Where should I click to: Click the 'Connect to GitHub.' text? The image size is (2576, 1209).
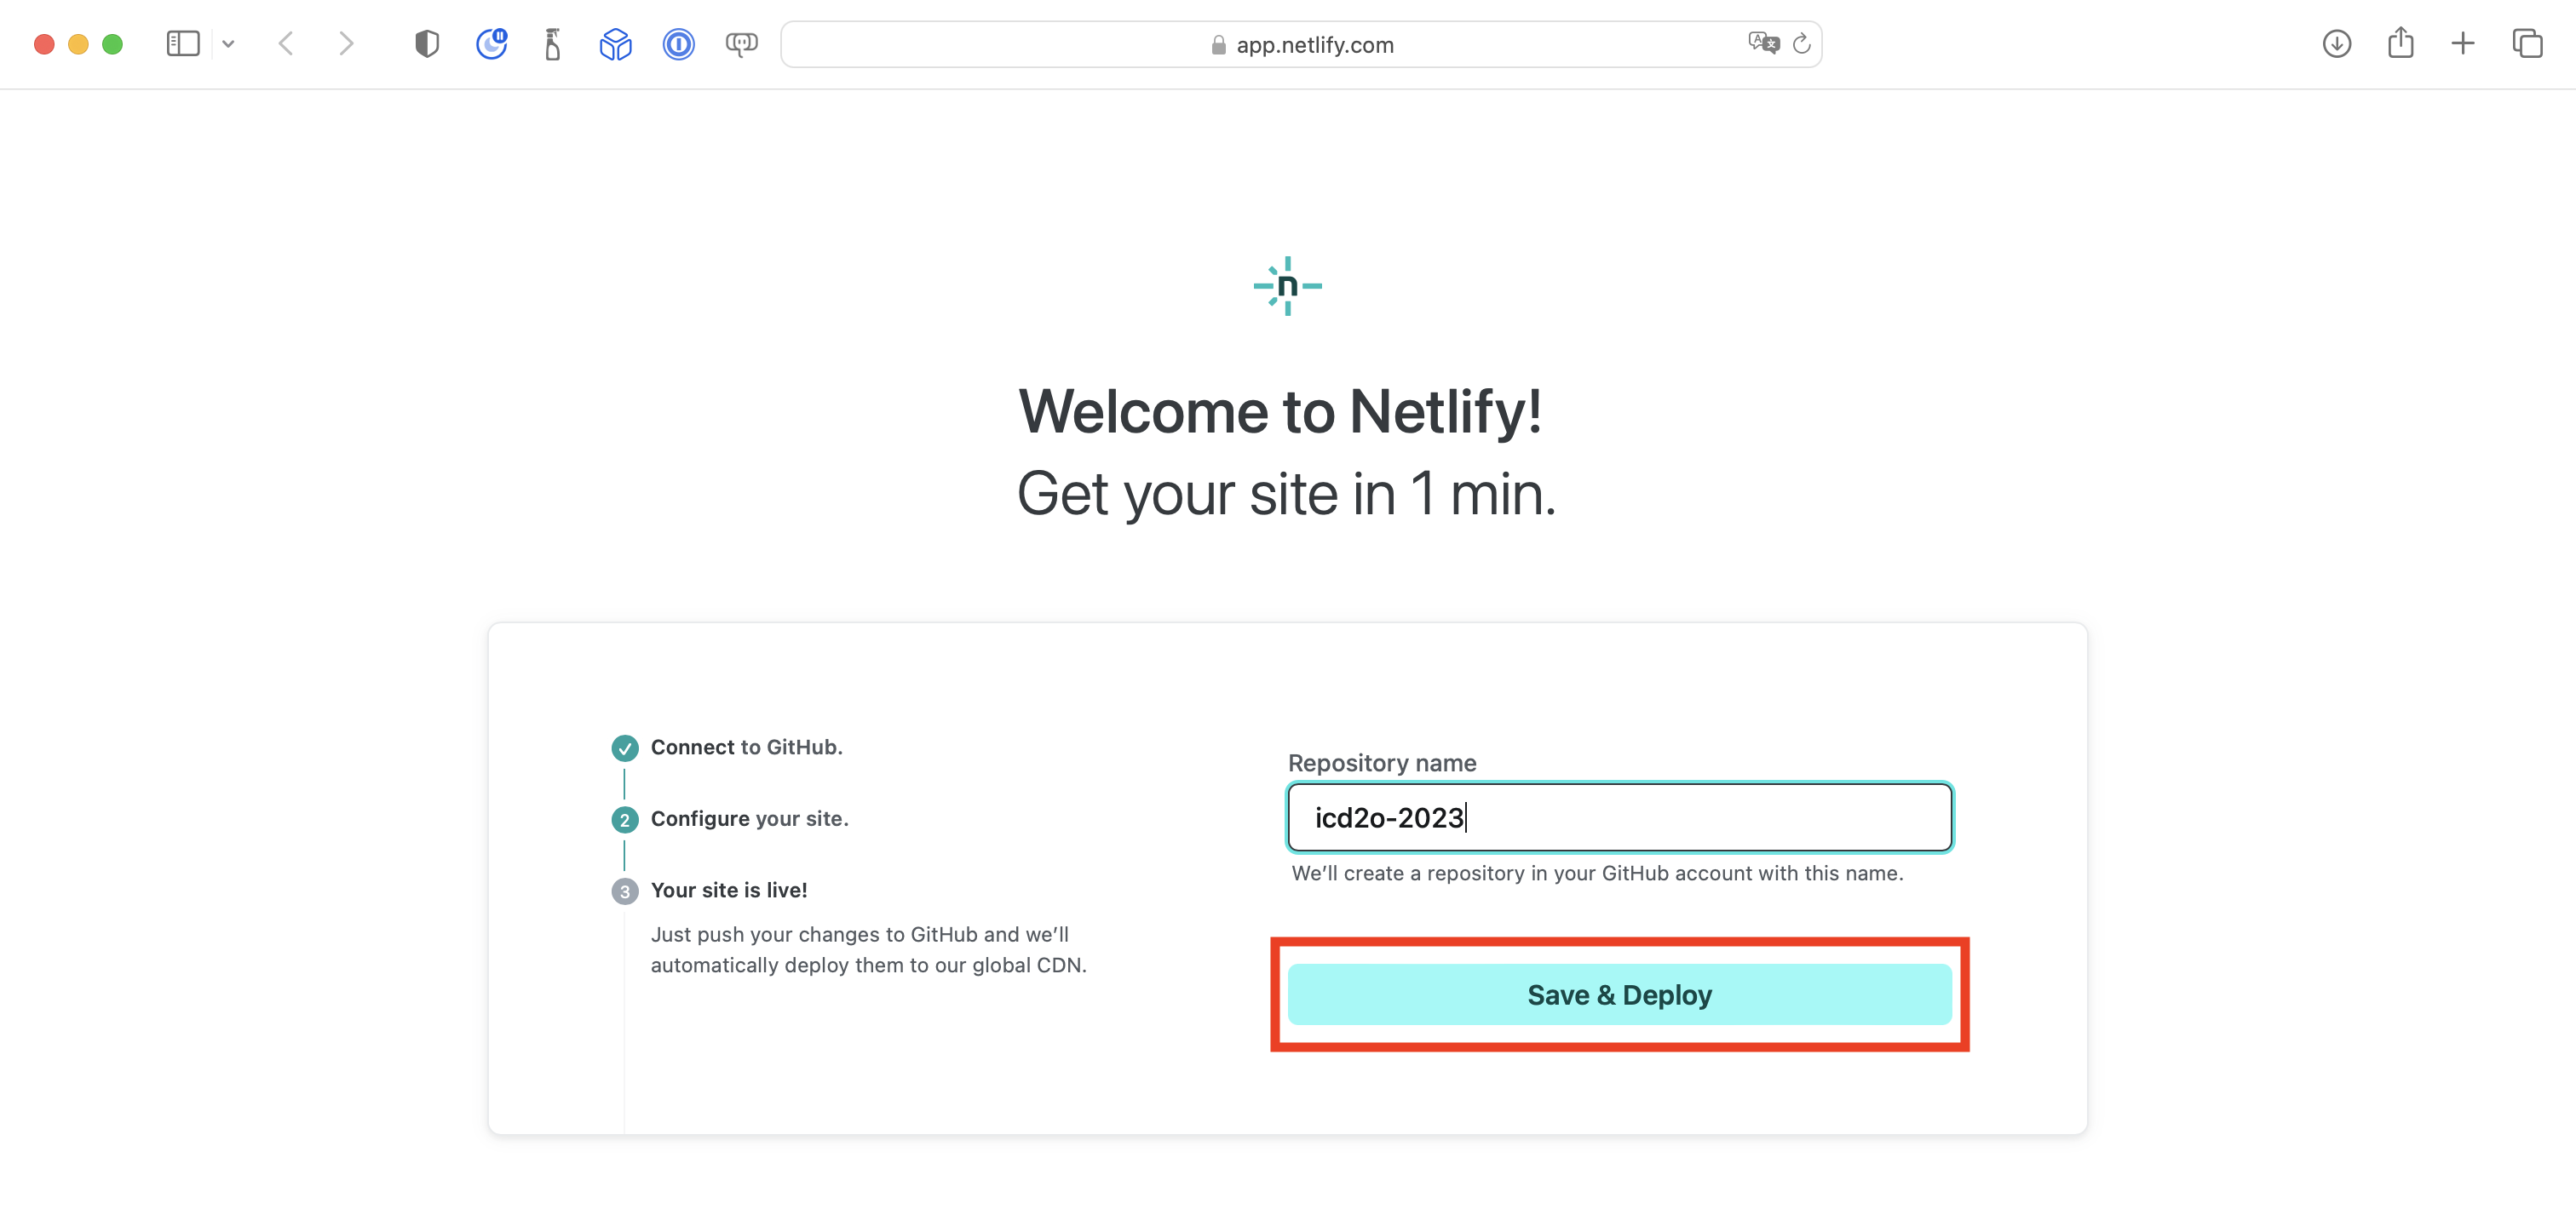[747, 748]
